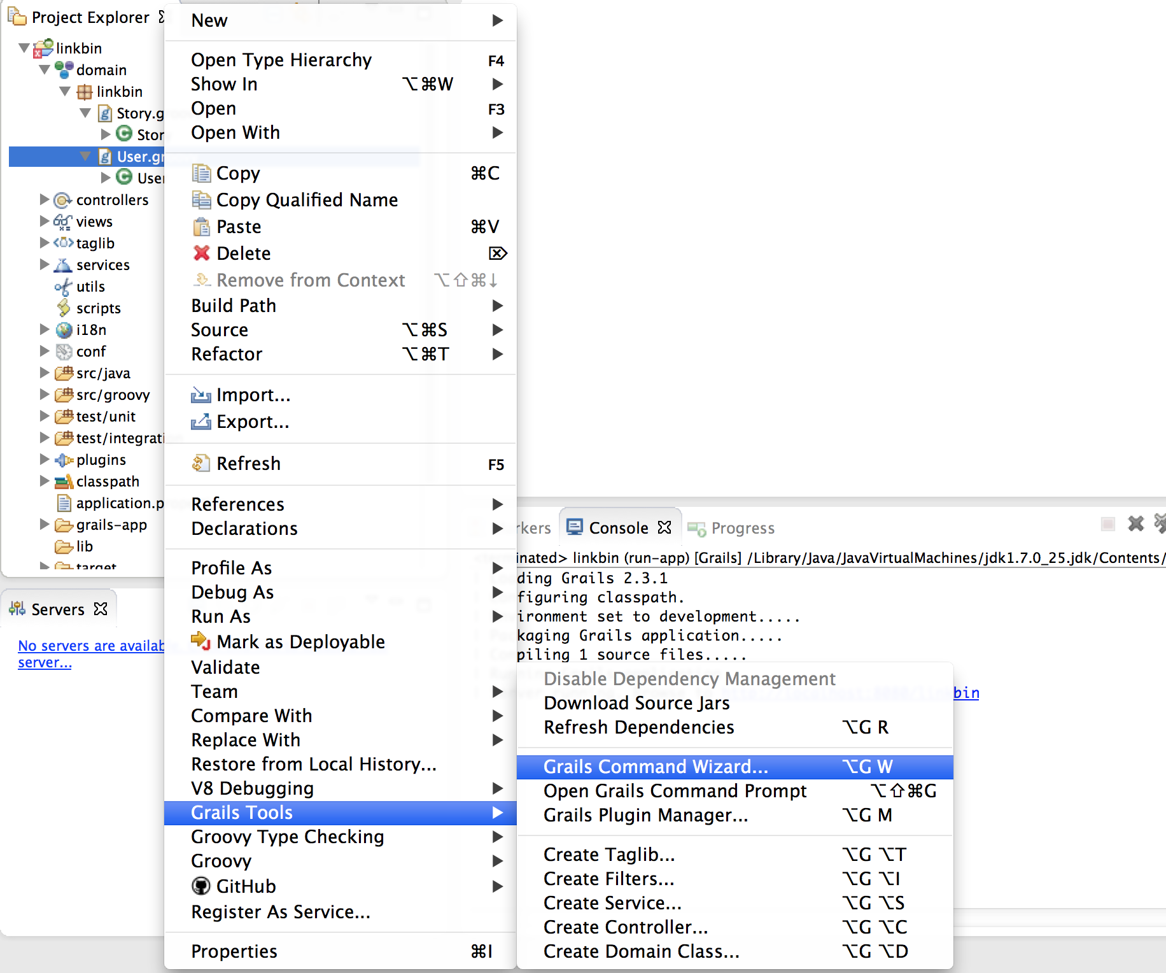Click the Import icon in the context menu
The width and height of the screenshot is (1166, 973).
pos(200,395)
